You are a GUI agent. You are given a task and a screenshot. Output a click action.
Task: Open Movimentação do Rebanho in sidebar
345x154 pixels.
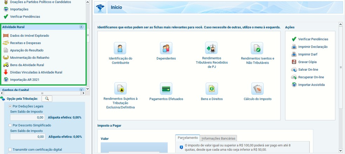tap(29, 57)
